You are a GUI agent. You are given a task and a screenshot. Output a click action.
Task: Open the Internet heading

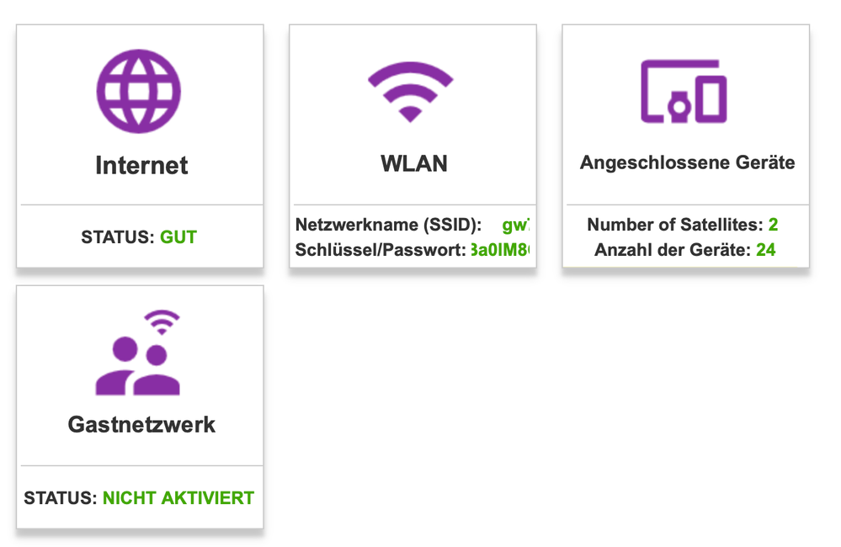141,165
